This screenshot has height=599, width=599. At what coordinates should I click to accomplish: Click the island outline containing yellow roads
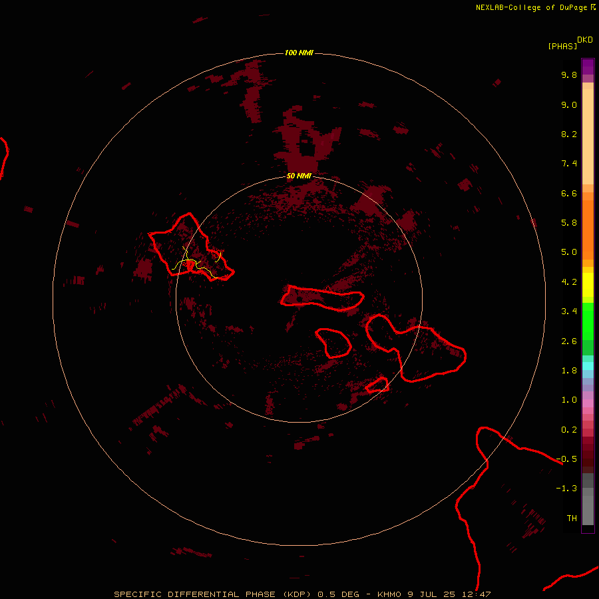(x=191, y=247)
